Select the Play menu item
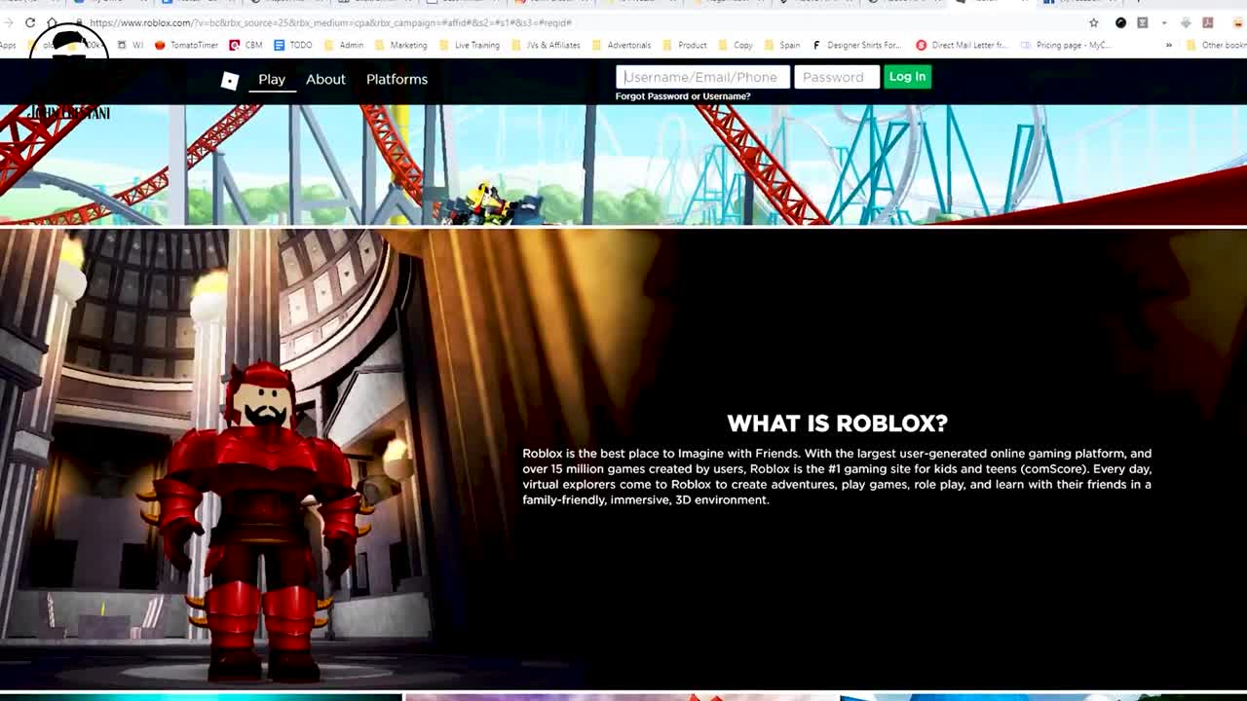Viewport: 1247px width, 701px height. tap(272, 79)
